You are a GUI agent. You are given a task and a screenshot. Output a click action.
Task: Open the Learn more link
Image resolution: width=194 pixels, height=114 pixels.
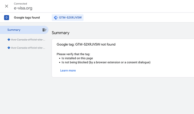click(68, 70)
